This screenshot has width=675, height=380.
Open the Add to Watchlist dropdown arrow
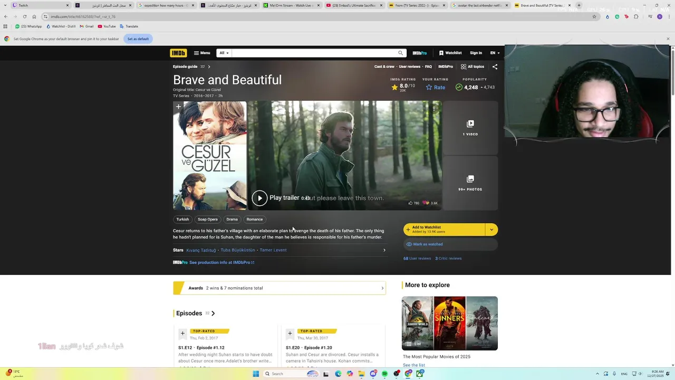[491, 230]
